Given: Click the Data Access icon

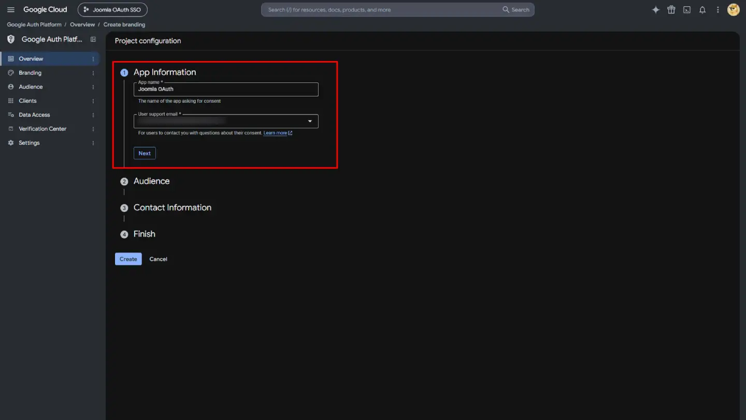Looking at the screenshot, I should (x=11, y=115).
